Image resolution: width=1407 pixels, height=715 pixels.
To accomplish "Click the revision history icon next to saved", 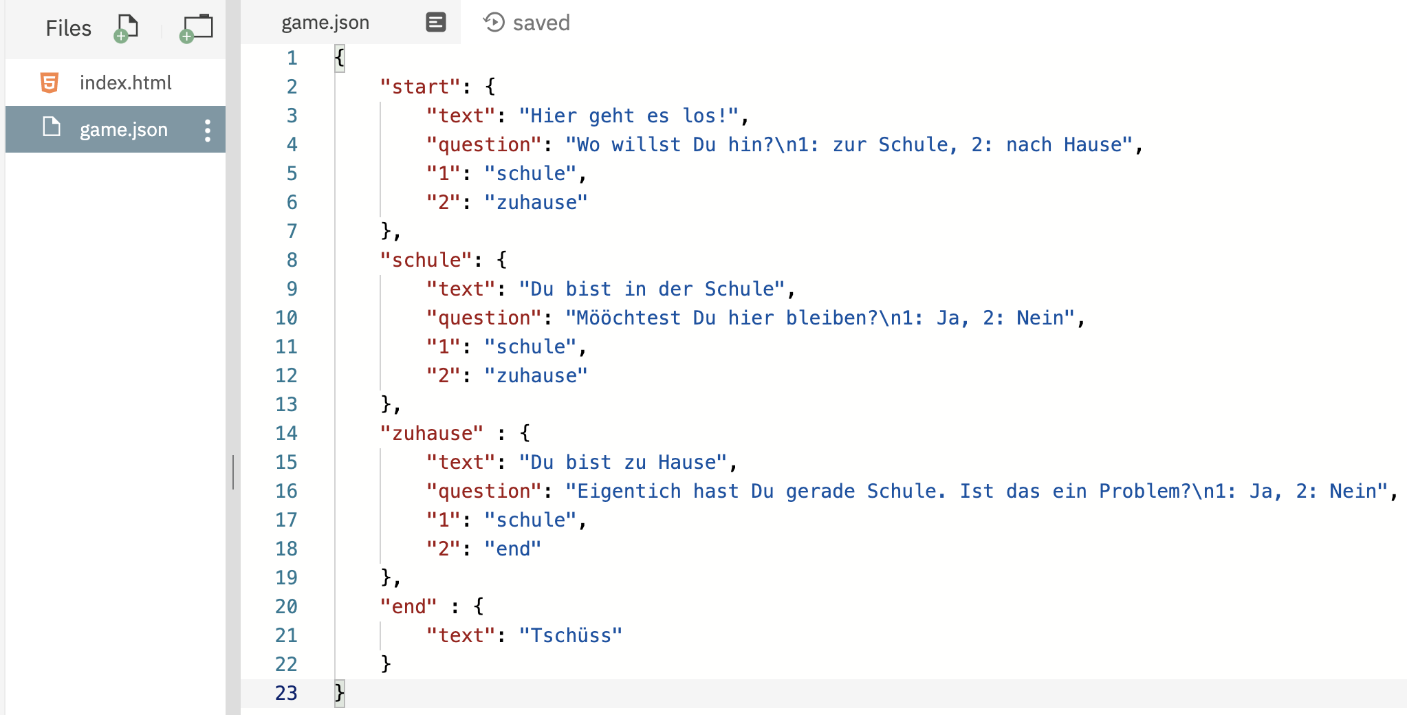I will pos(494,22).
